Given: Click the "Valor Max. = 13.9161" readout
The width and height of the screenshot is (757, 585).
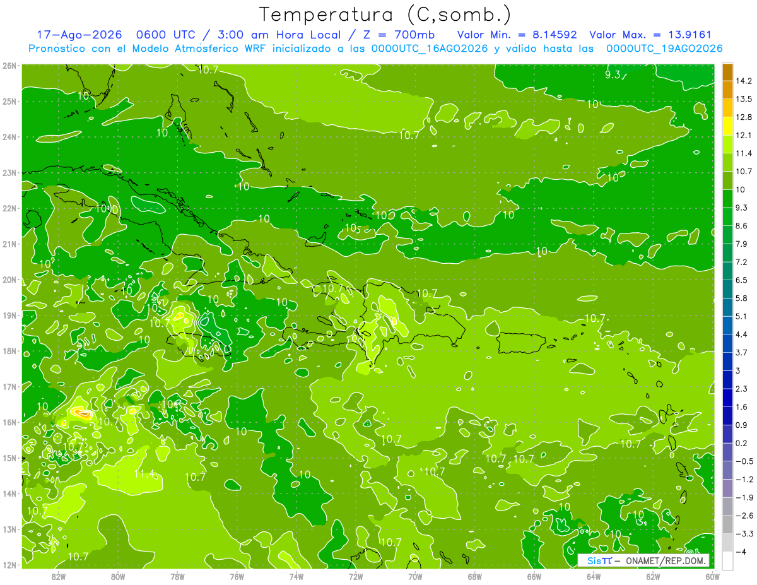Looking at the screenshot, I should [650, 35].
